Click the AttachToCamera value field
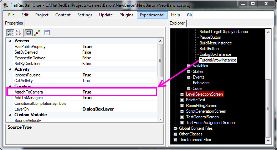The image size is (277, 150). [118, 92]
